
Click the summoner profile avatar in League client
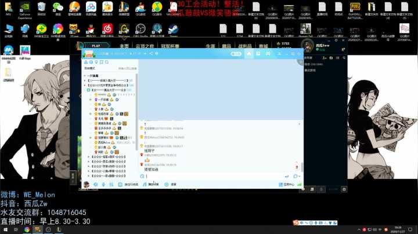(x=307, y=46)
